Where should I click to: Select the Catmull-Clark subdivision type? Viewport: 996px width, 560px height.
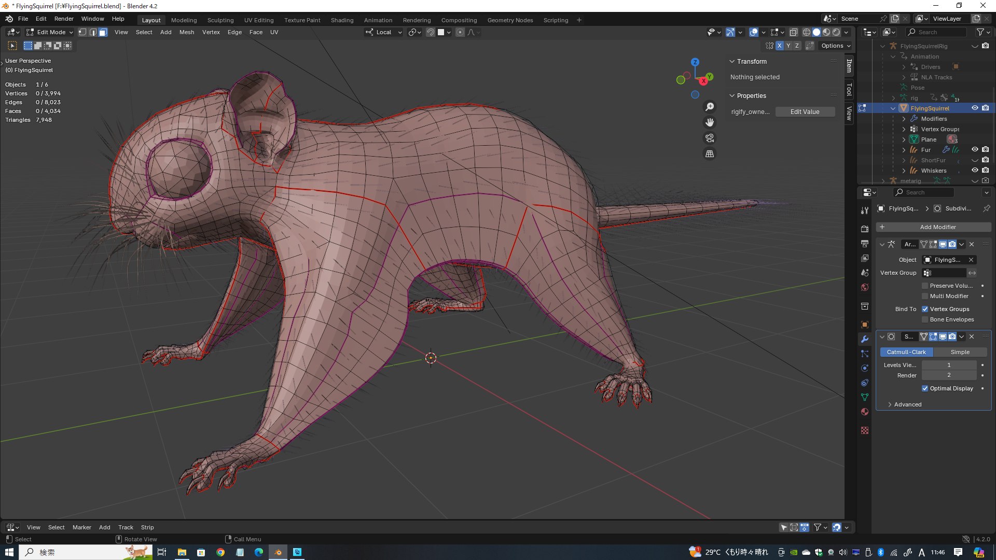[x=906, y=352]
